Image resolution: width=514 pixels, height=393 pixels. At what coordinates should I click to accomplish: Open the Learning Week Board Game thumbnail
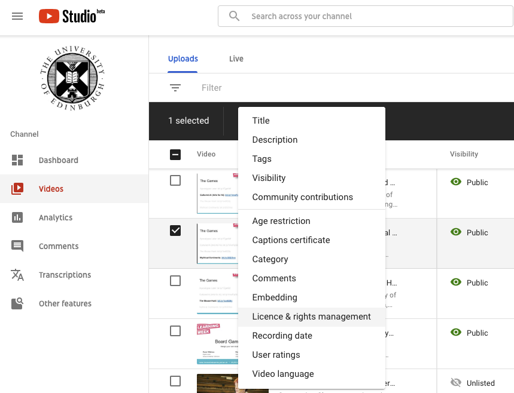pyautogui.click(x=217, y=344)
